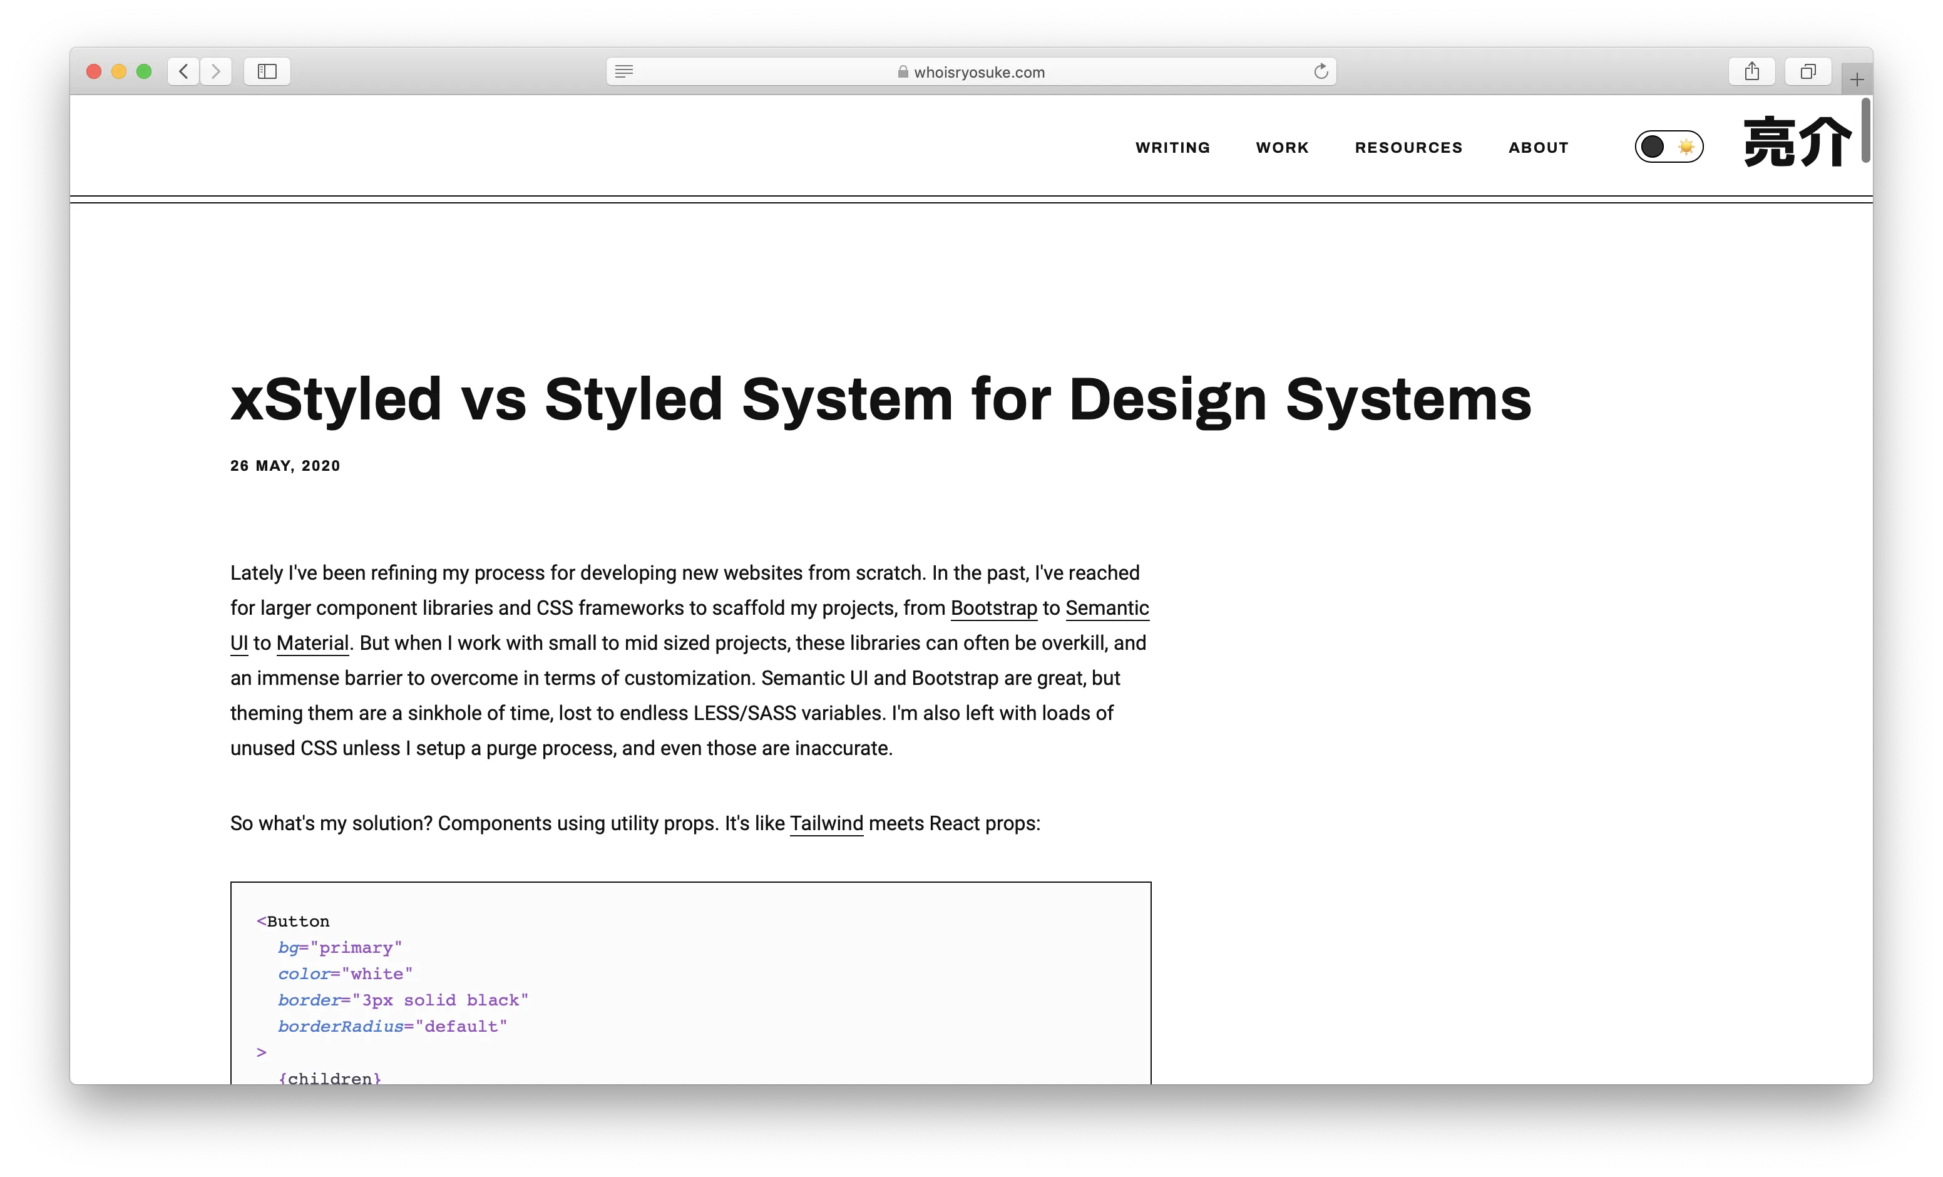Click the Safari back arrow button

click(183, 72)
